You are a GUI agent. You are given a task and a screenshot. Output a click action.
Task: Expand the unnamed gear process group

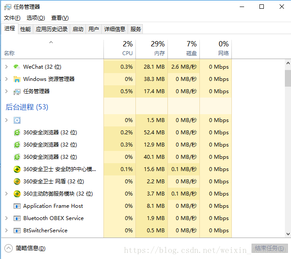[x=7, y=120]
